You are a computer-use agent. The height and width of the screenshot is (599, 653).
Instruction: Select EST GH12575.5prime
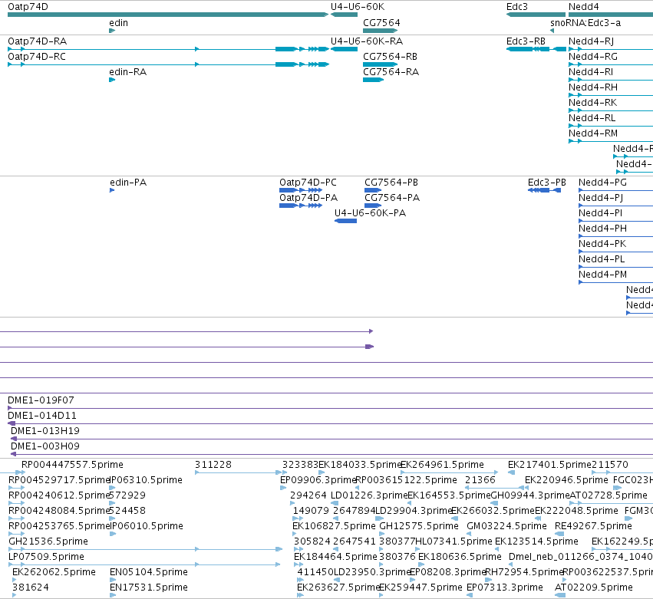point(418,526)
